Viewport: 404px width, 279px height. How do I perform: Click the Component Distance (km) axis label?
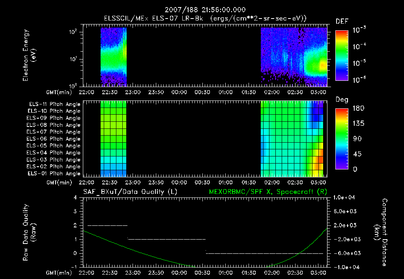[381, 232]
